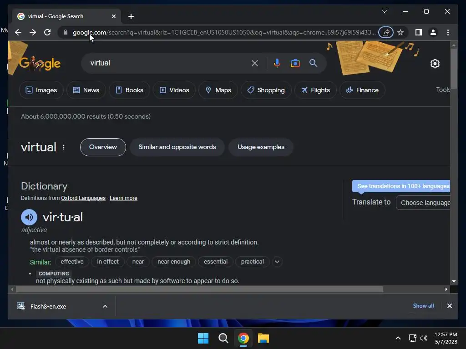Close the 'virtual - Google Search' tab
The image size is (466, 349).
point(113,16)
